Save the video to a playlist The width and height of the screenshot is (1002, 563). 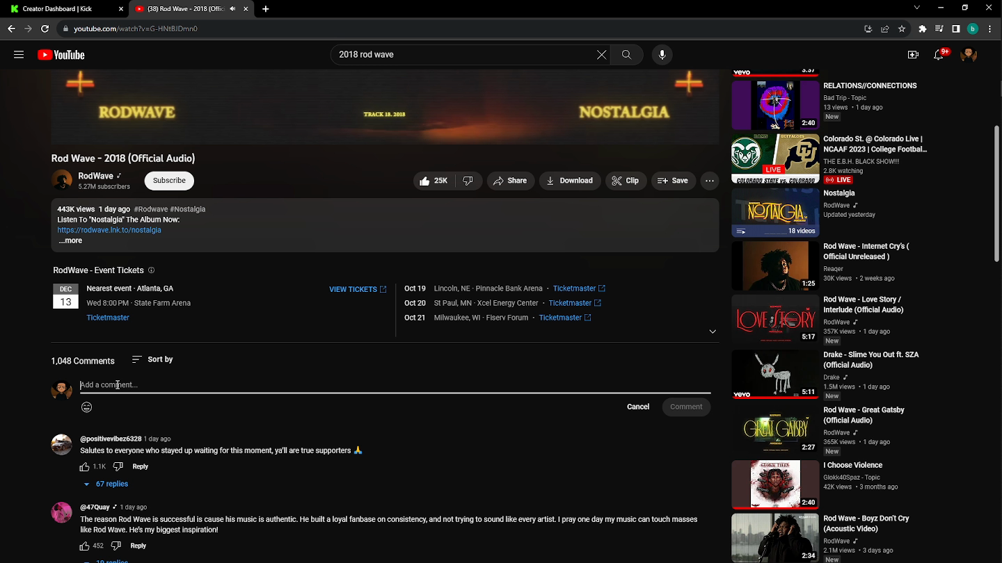click(673, 181)
